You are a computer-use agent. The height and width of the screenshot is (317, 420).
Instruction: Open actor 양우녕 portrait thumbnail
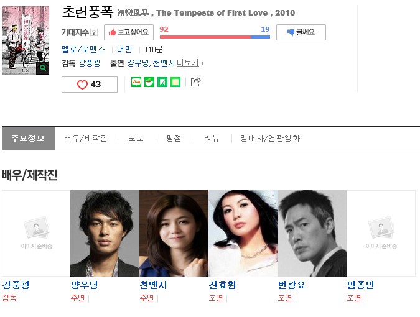(x=105, y=233)
